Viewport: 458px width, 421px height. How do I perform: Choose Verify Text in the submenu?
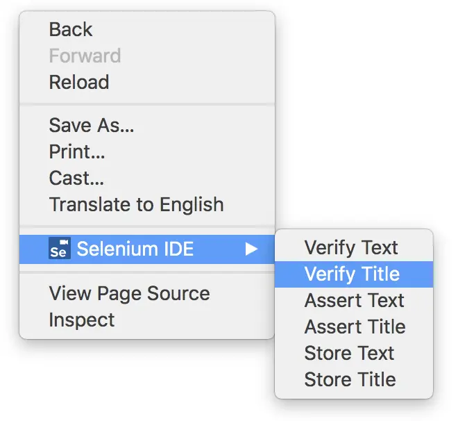(x=354, y=248)
